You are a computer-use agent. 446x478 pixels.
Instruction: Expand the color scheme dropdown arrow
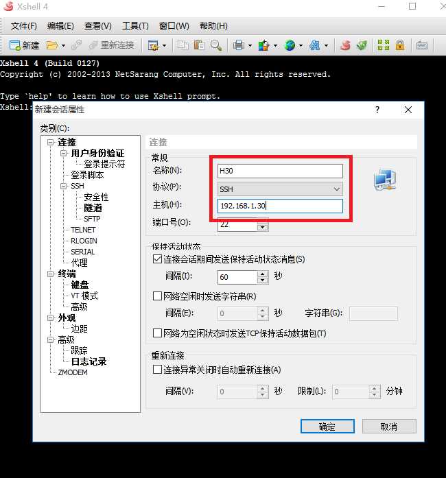(x=275, y=46)
